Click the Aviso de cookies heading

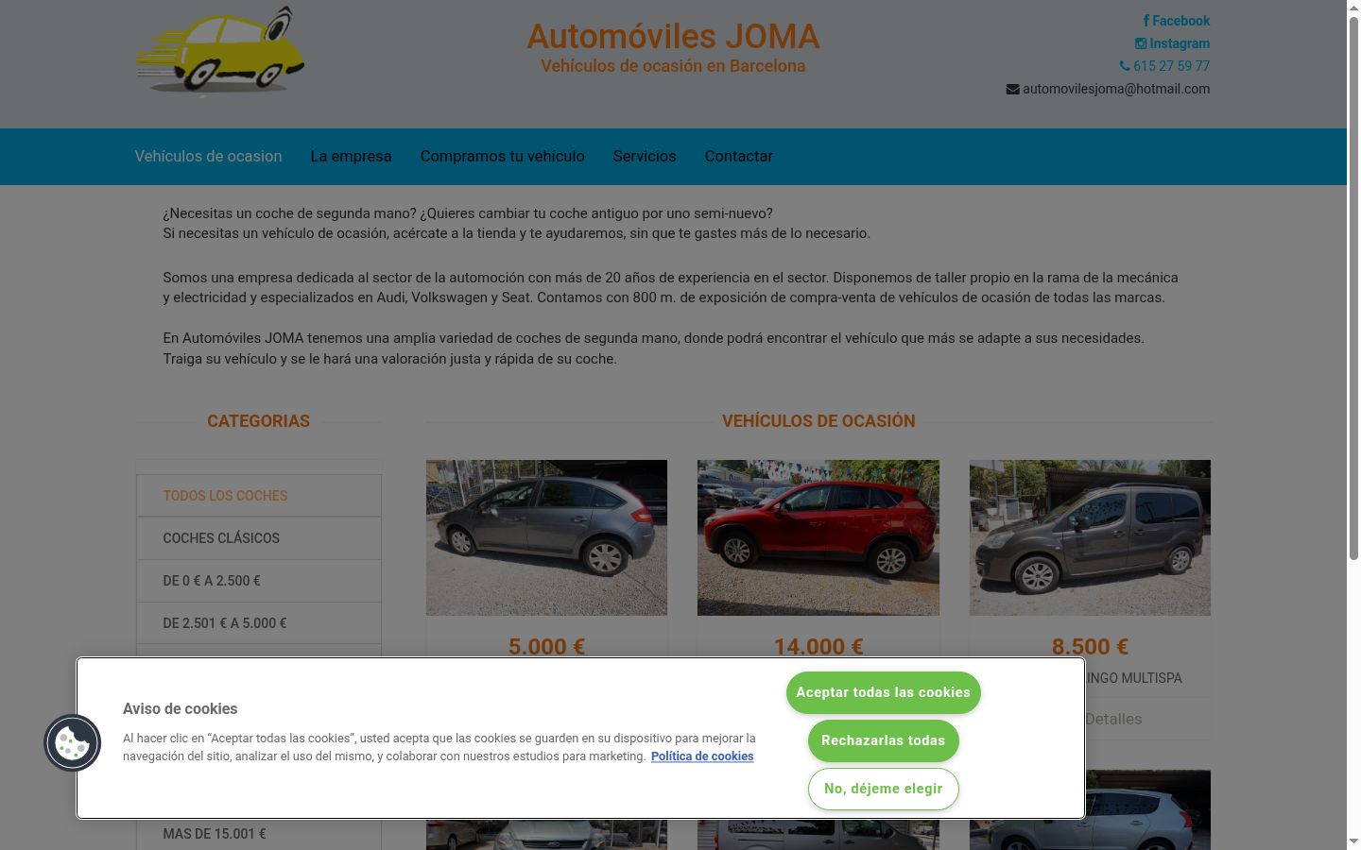point(180,709)
